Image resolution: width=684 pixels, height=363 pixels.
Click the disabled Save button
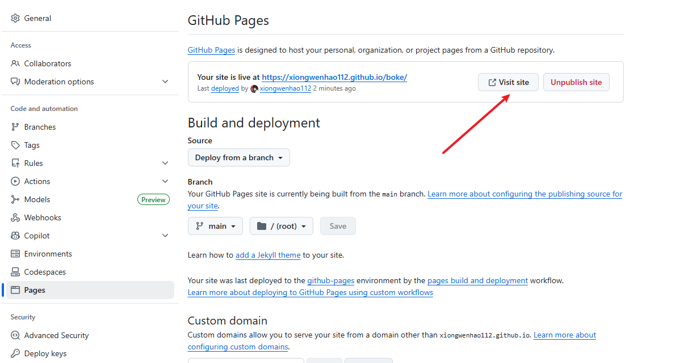click(338, 226)
